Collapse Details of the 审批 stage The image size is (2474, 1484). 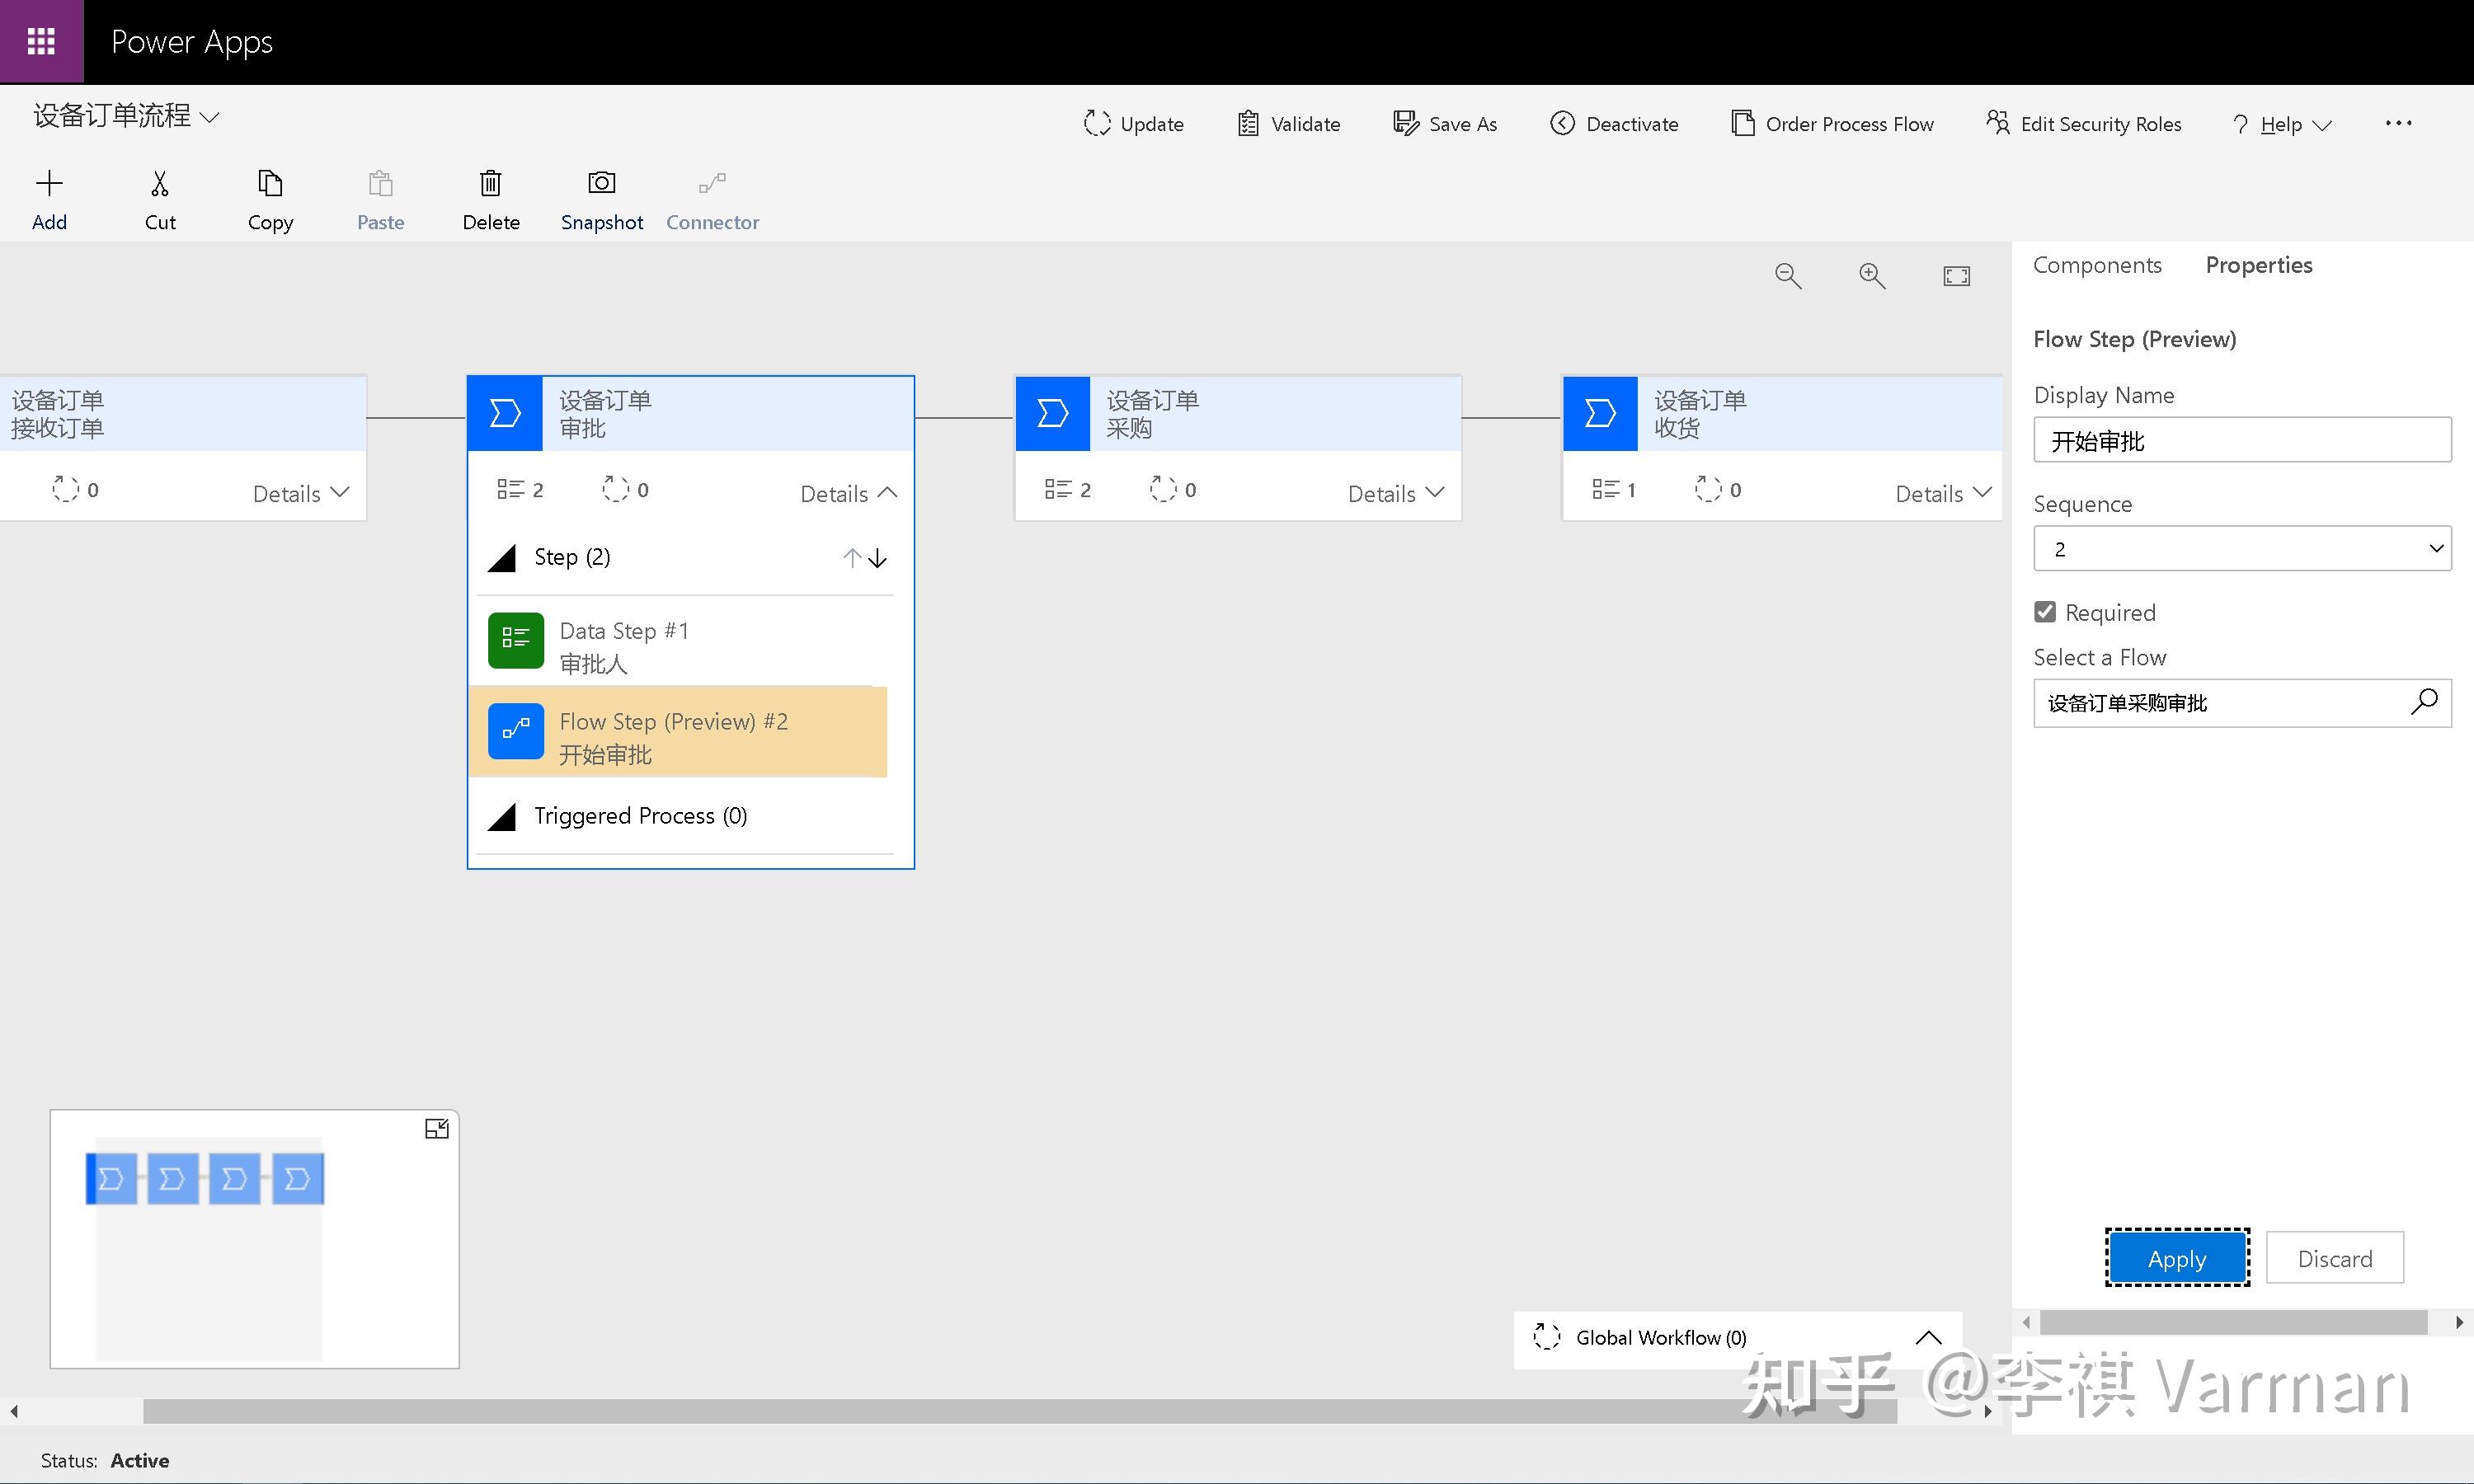pos(849,493)
